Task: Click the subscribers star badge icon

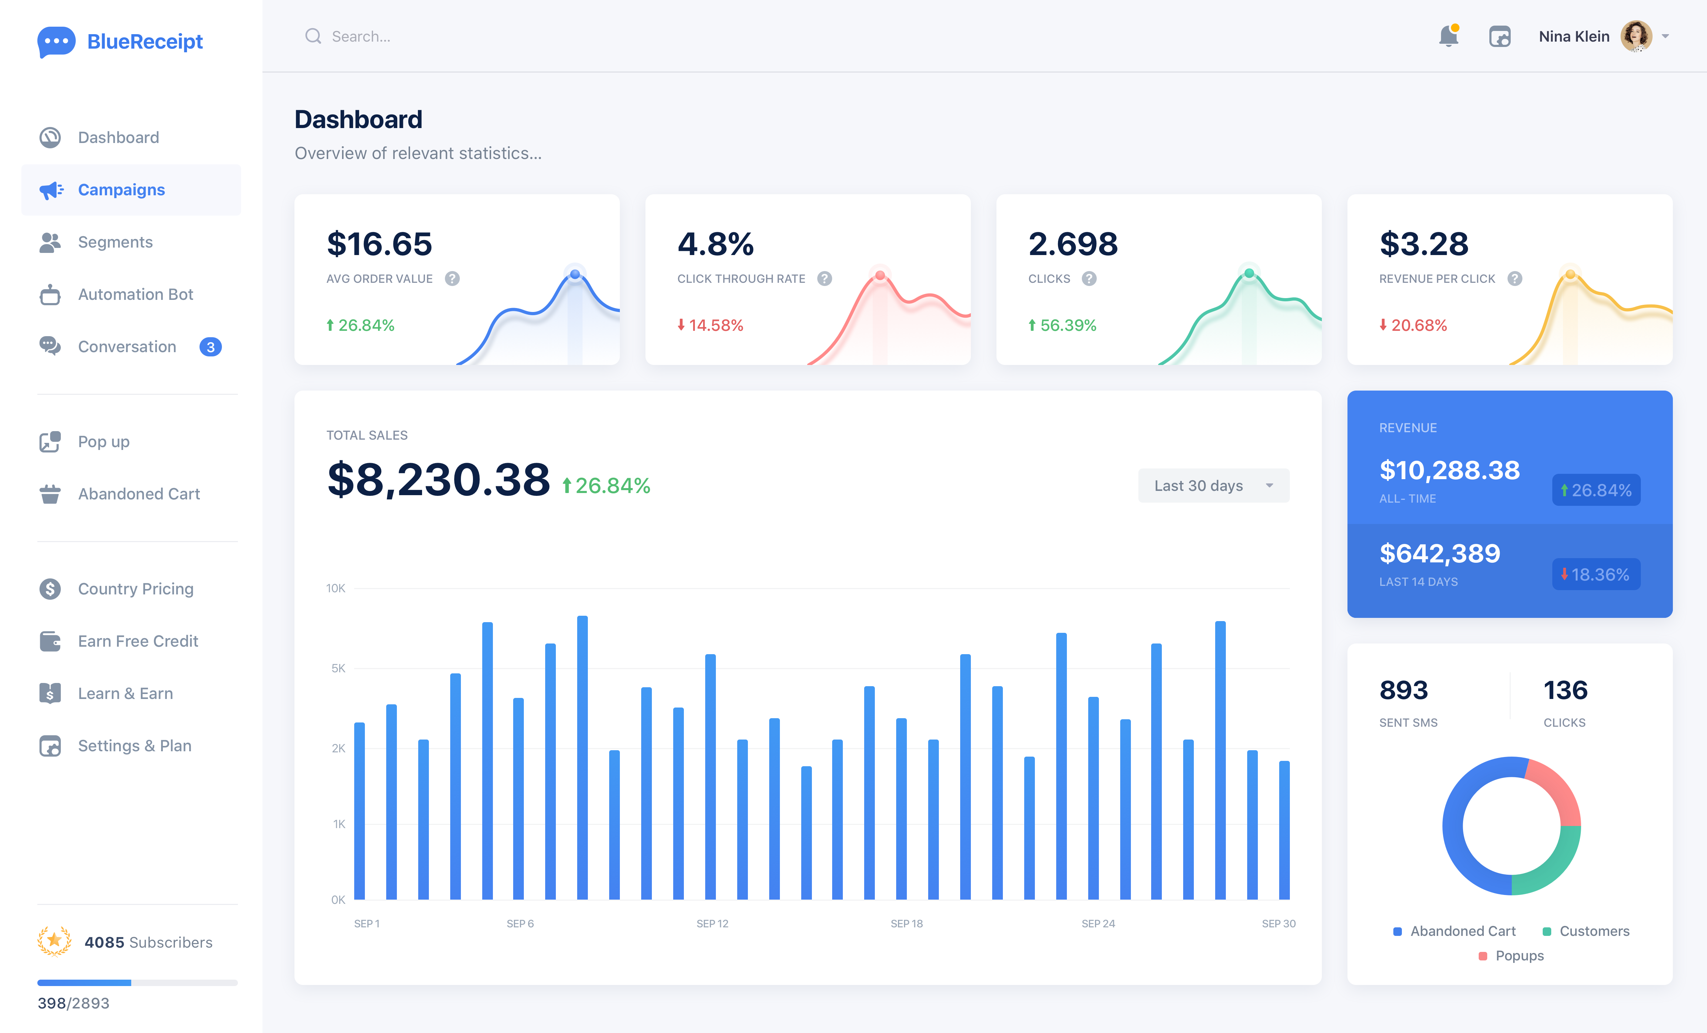Action: click(x=54, y=942)
